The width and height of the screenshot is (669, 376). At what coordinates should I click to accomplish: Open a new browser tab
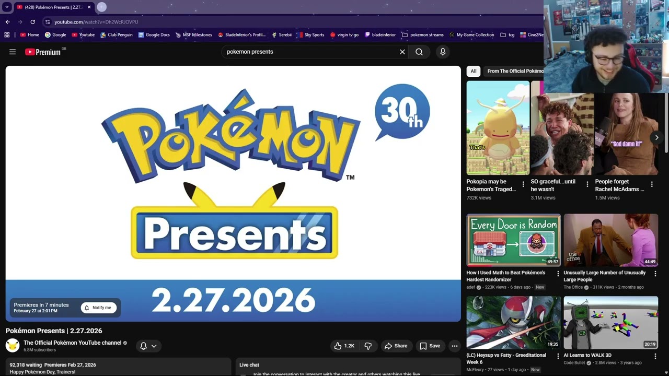click(101, 7)
